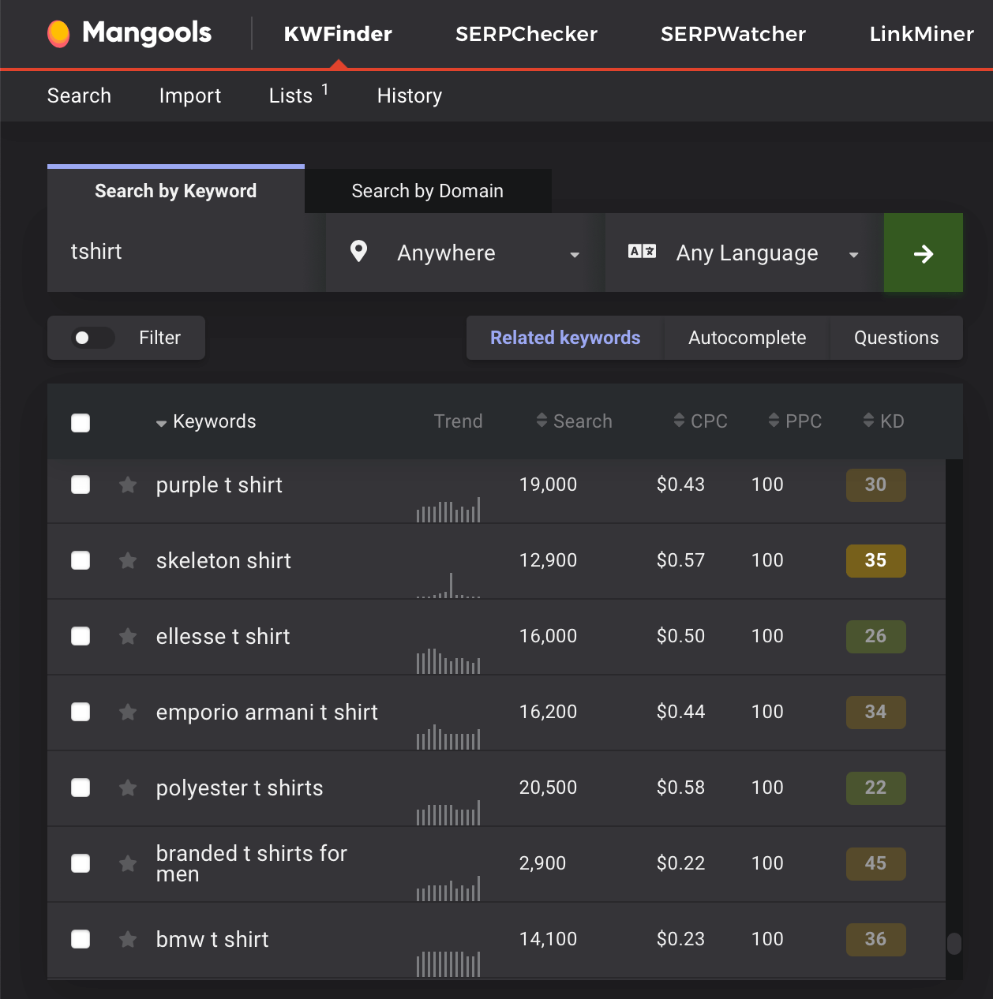Open the LinkMiner tool tab
Viewport: 993px width, 999px height.
922,34
